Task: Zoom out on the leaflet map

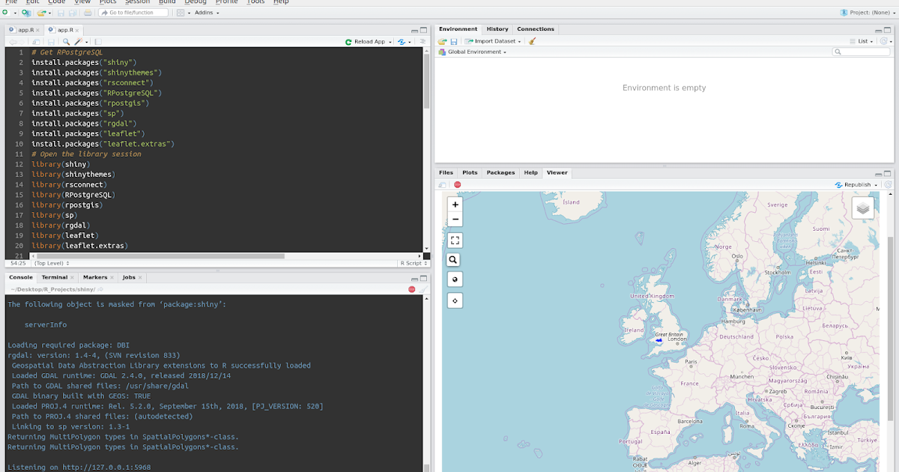Action: (x=455, y=219)
